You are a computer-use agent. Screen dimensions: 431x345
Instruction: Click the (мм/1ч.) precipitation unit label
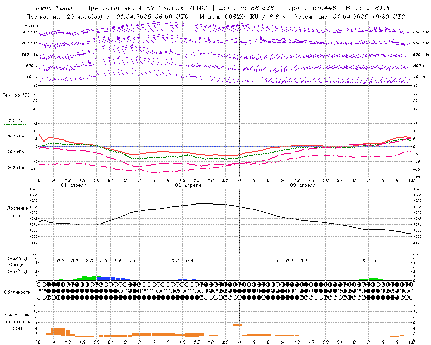18,271
